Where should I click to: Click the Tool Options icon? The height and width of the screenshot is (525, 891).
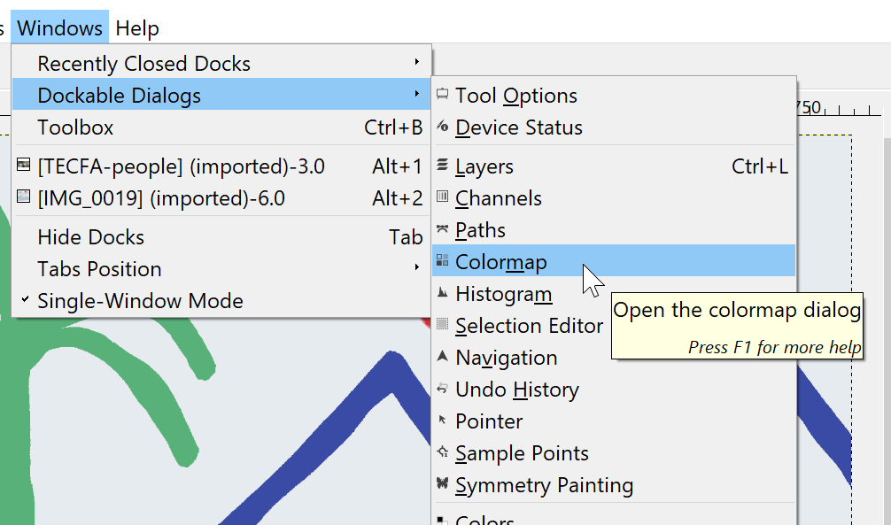(x=443, y=96)
